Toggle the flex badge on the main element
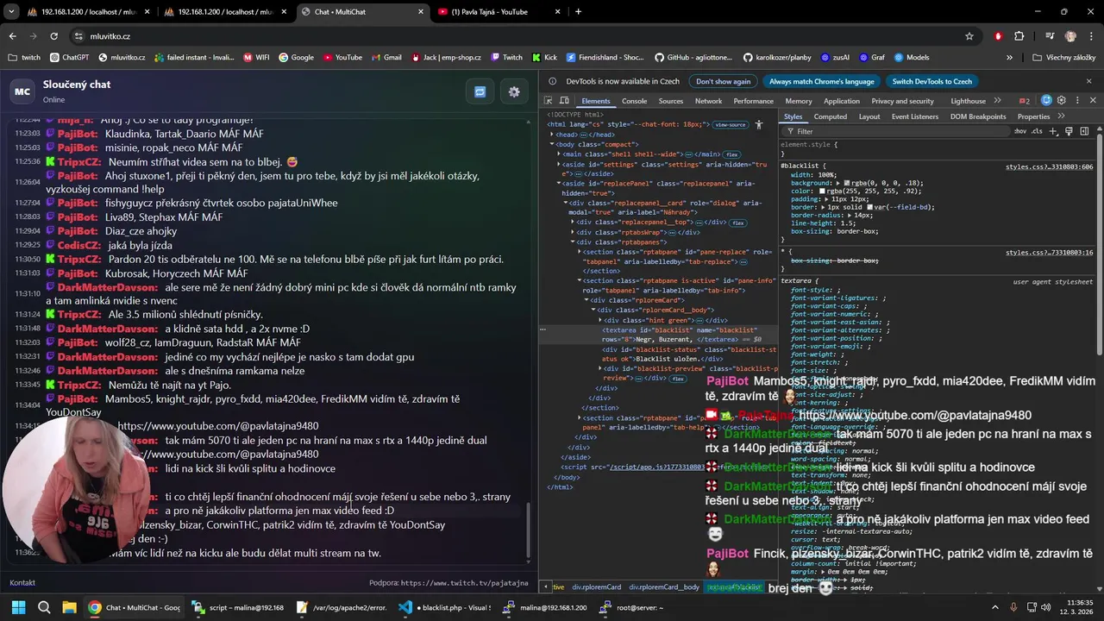 pyautogui.click(x=731, y=154)
